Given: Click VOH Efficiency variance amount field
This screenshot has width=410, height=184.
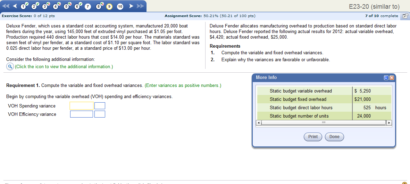Looking at the screenshot, I should (x=82, y=114).
